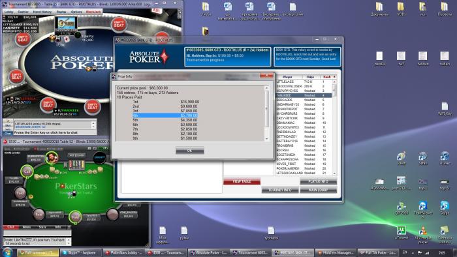The image size is (457, 257).
Task: Open the турниры desktop file
Action: tap(271, 233)
